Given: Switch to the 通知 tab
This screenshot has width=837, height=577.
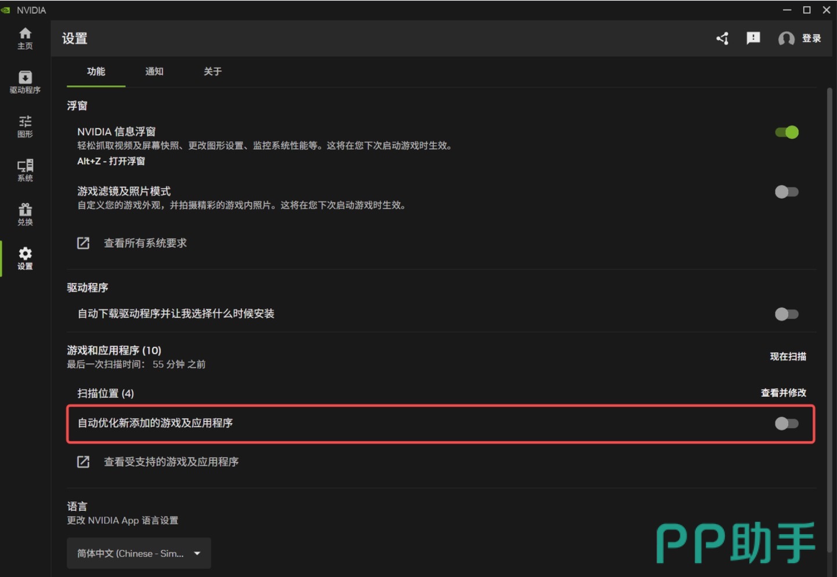Looking at the screenshot, I should (154, 71).
